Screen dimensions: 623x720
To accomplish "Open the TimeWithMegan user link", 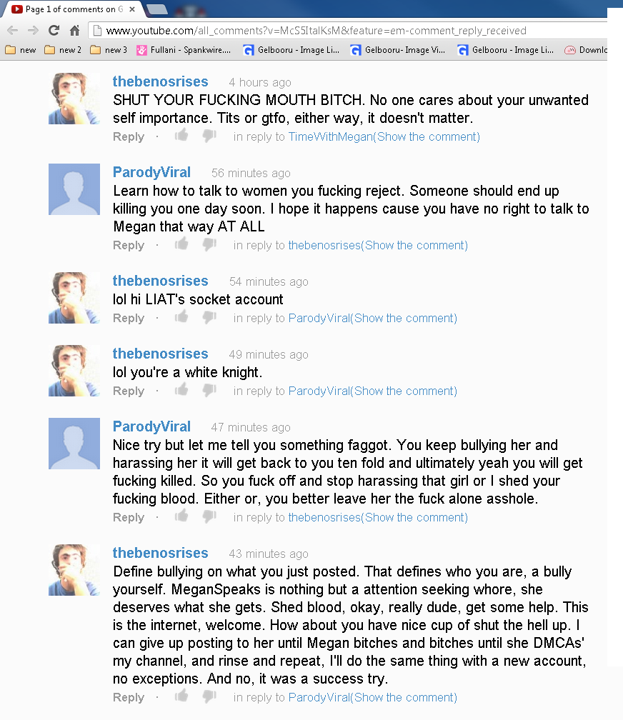I will pos(330,136).
